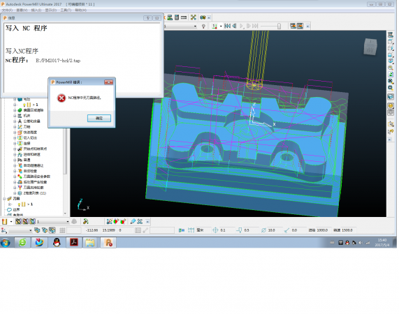
Task: Collapse the 刀具 tree branch
Action: pyautogui.click(x=4, y=199)
